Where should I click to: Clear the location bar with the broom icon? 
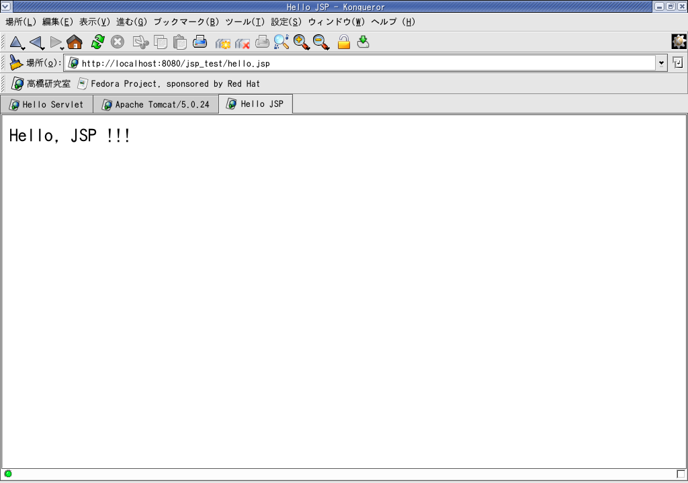coord(15,63)
